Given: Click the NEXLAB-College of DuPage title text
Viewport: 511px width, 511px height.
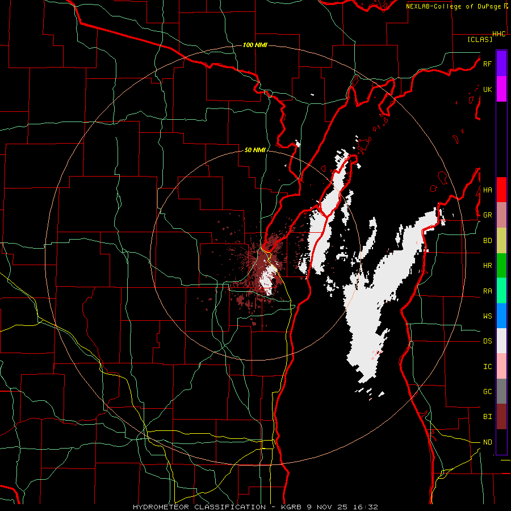Looking at the screenshot, I should pos(453,6).
